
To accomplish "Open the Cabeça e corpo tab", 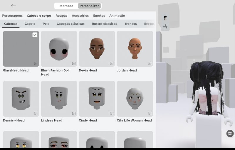I will click(x=39, y=16).
